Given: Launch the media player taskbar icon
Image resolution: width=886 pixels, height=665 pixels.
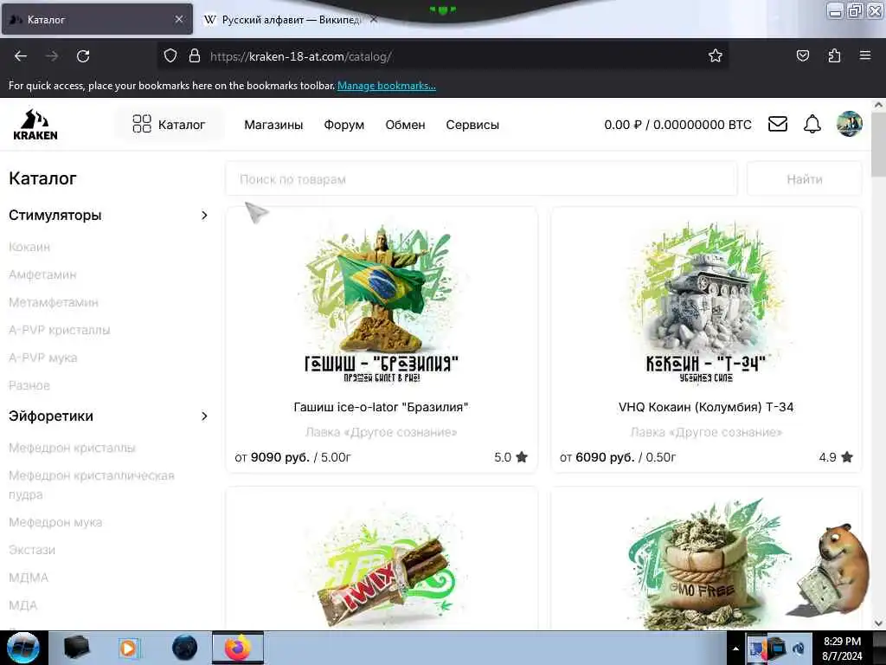Looking at the screenshot, I should pos(130,648).
